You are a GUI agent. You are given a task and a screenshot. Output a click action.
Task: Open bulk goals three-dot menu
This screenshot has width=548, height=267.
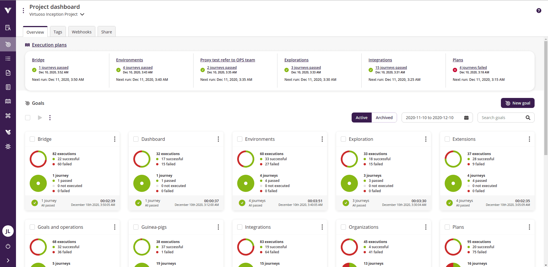pyautogui.click(x=50, y=118)
